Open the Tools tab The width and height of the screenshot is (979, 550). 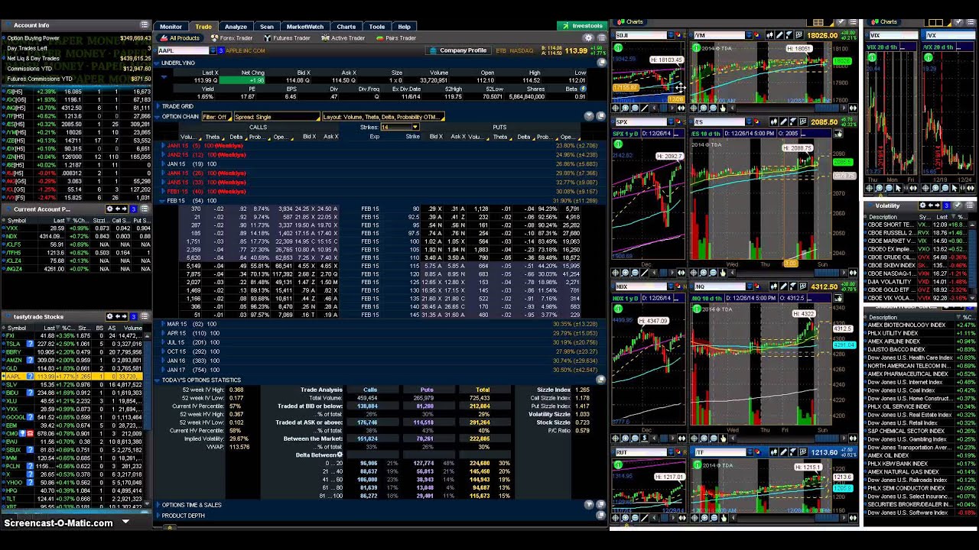point(377,27)
